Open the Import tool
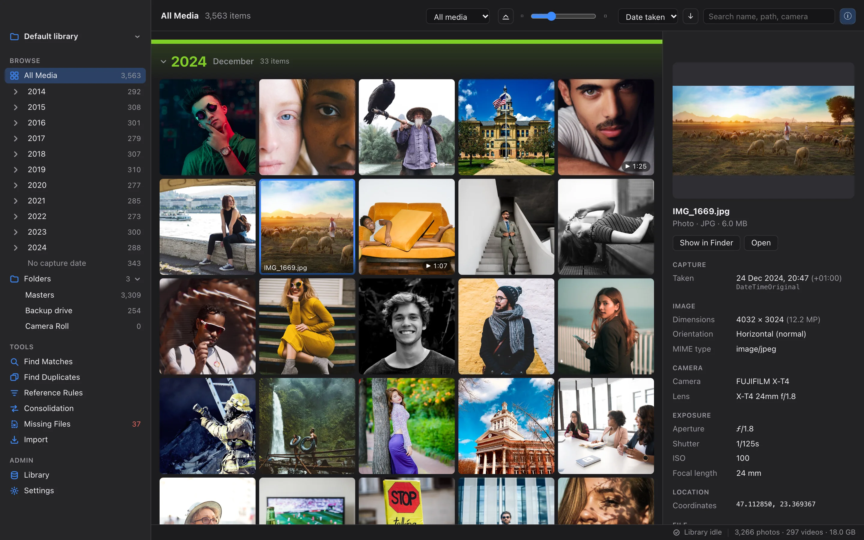Image resolution: width=864 pixels, height=540 pixels. [x=75, y=439]
